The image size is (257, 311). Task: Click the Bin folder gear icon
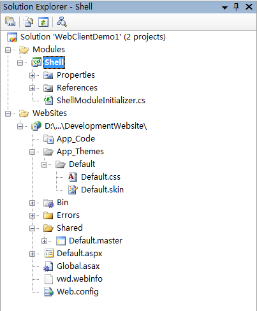pyautogui.click(x=48, y=203)
